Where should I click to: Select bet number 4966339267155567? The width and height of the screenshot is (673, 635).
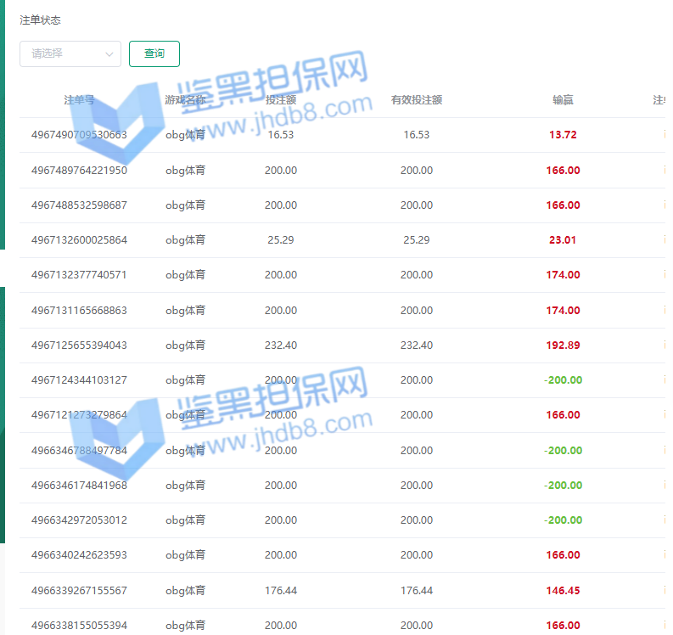[79, 591]
